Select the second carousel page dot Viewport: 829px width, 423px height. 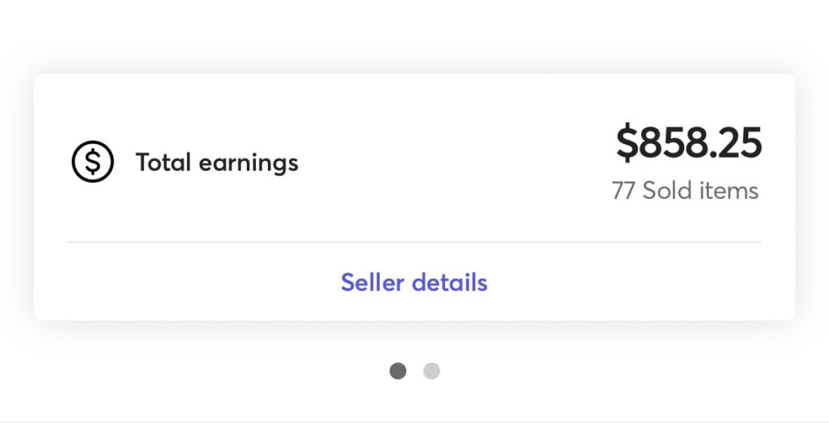[x=432, y=371]
